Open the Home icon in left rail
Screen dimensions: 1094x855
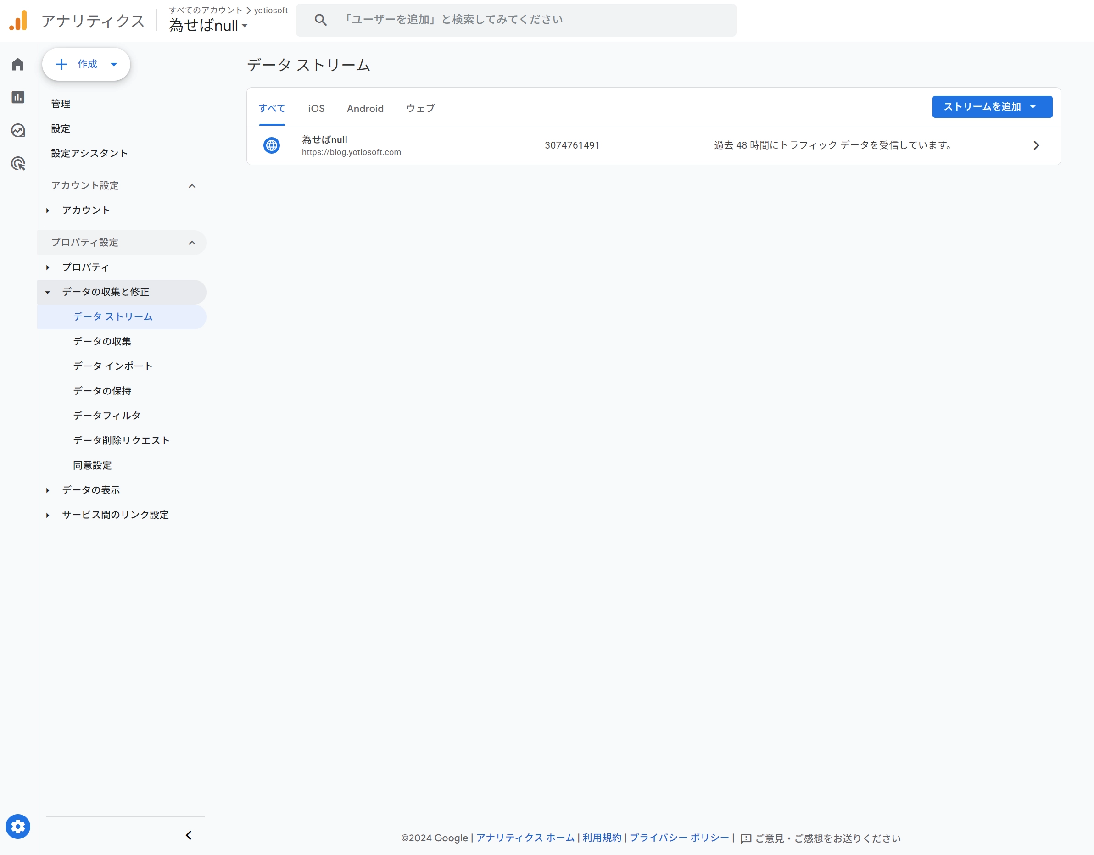[18, 65]
